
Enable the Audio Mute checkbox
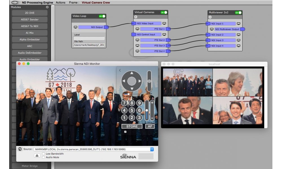pos(43,157)
